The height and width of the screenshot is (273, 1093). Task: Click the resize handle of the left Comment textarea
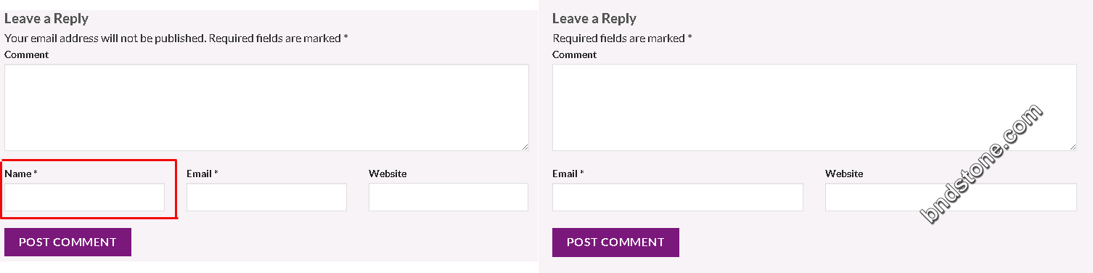click(x=524, y=146)
